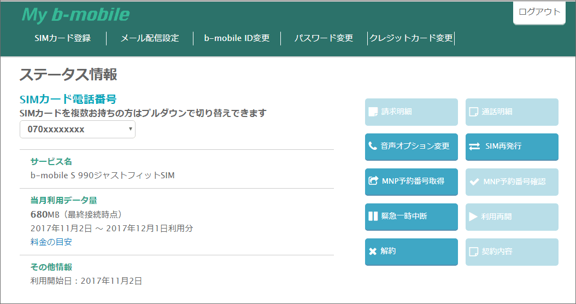Click the 利用再開 label text
The image size is (576, 304).
[496, 217]
